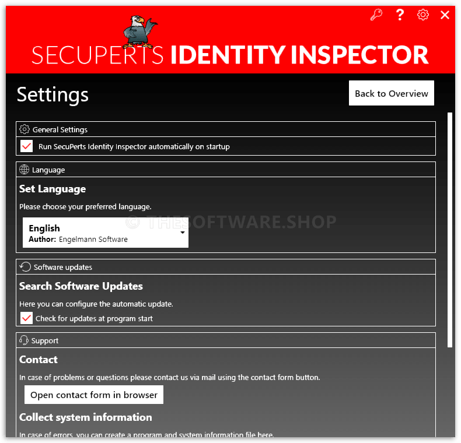Select the Language section header
Viewport: 461px width, 443px height.
tap(226, 170)
